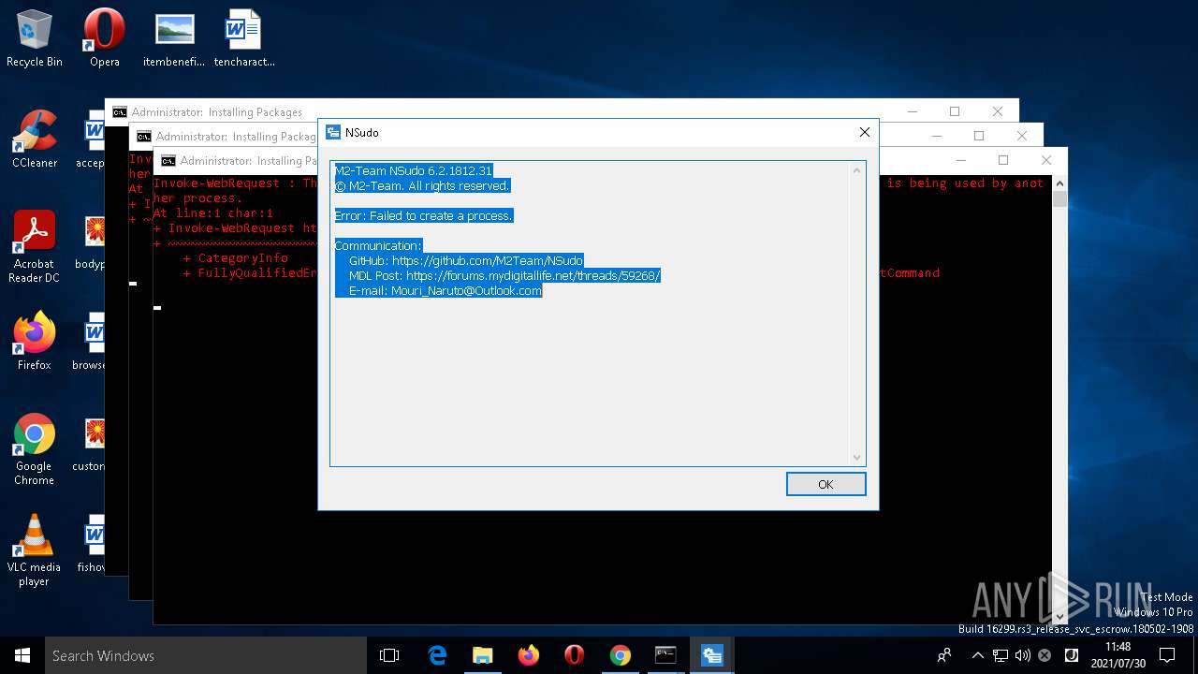The width and height of the screenshot is (1198, 674).
Task: Switch to NSudo taskbar button
Action: (x=712, y=655)
